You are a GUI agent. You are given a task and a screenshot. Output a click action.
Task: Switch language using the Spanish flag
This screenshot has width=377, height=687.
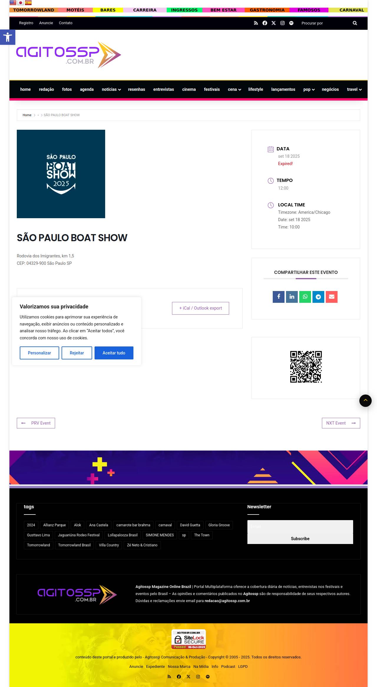point(28,3)
